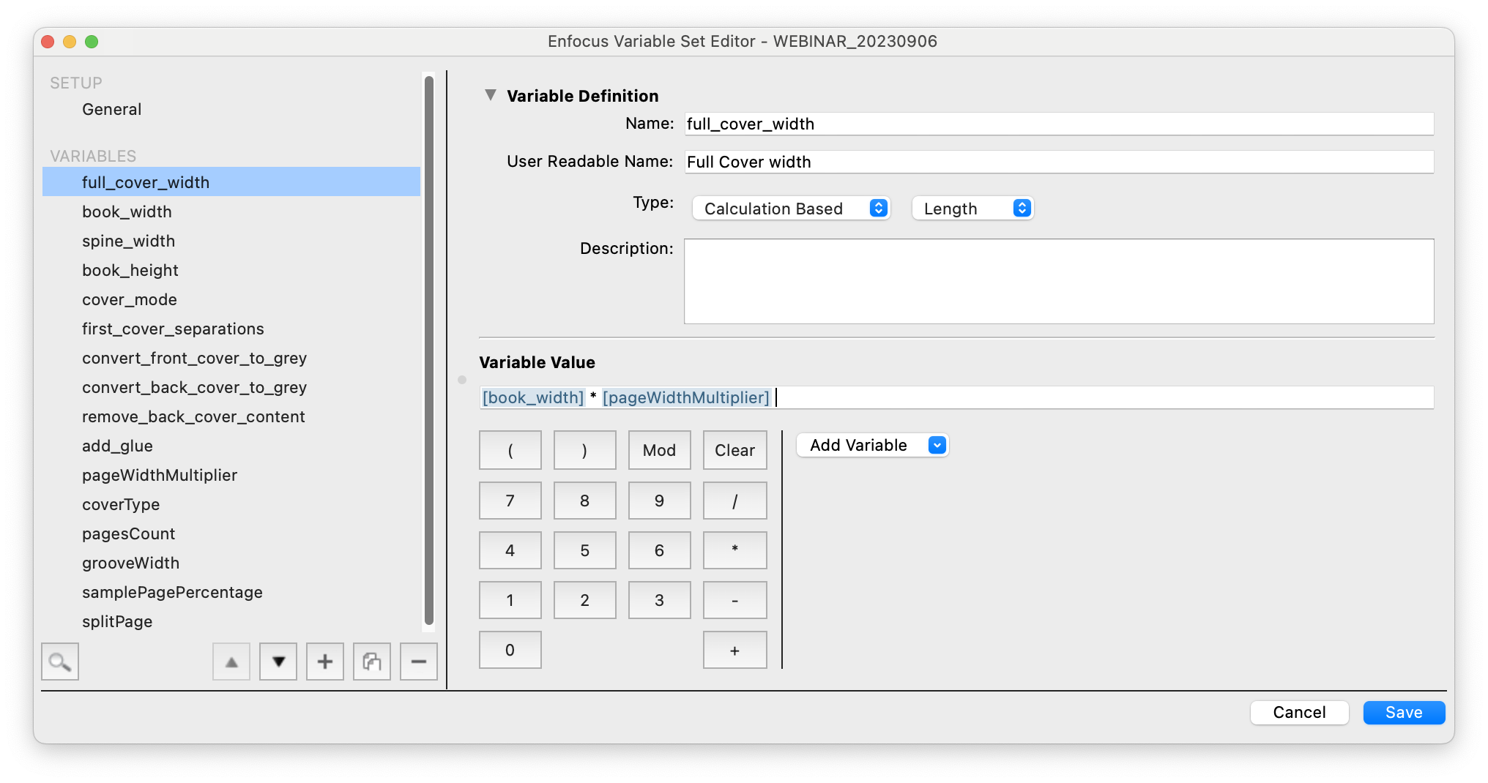Image resolution: width=1488 pixels, height=783 pixels.
Task: Add a new variable with the plus icon
Action: 325,662
